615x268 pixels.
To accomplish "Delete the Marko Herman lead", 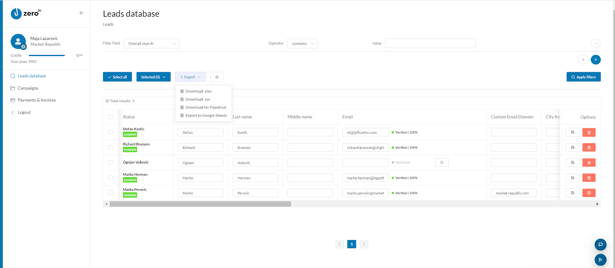I will (x=589, y=178).
